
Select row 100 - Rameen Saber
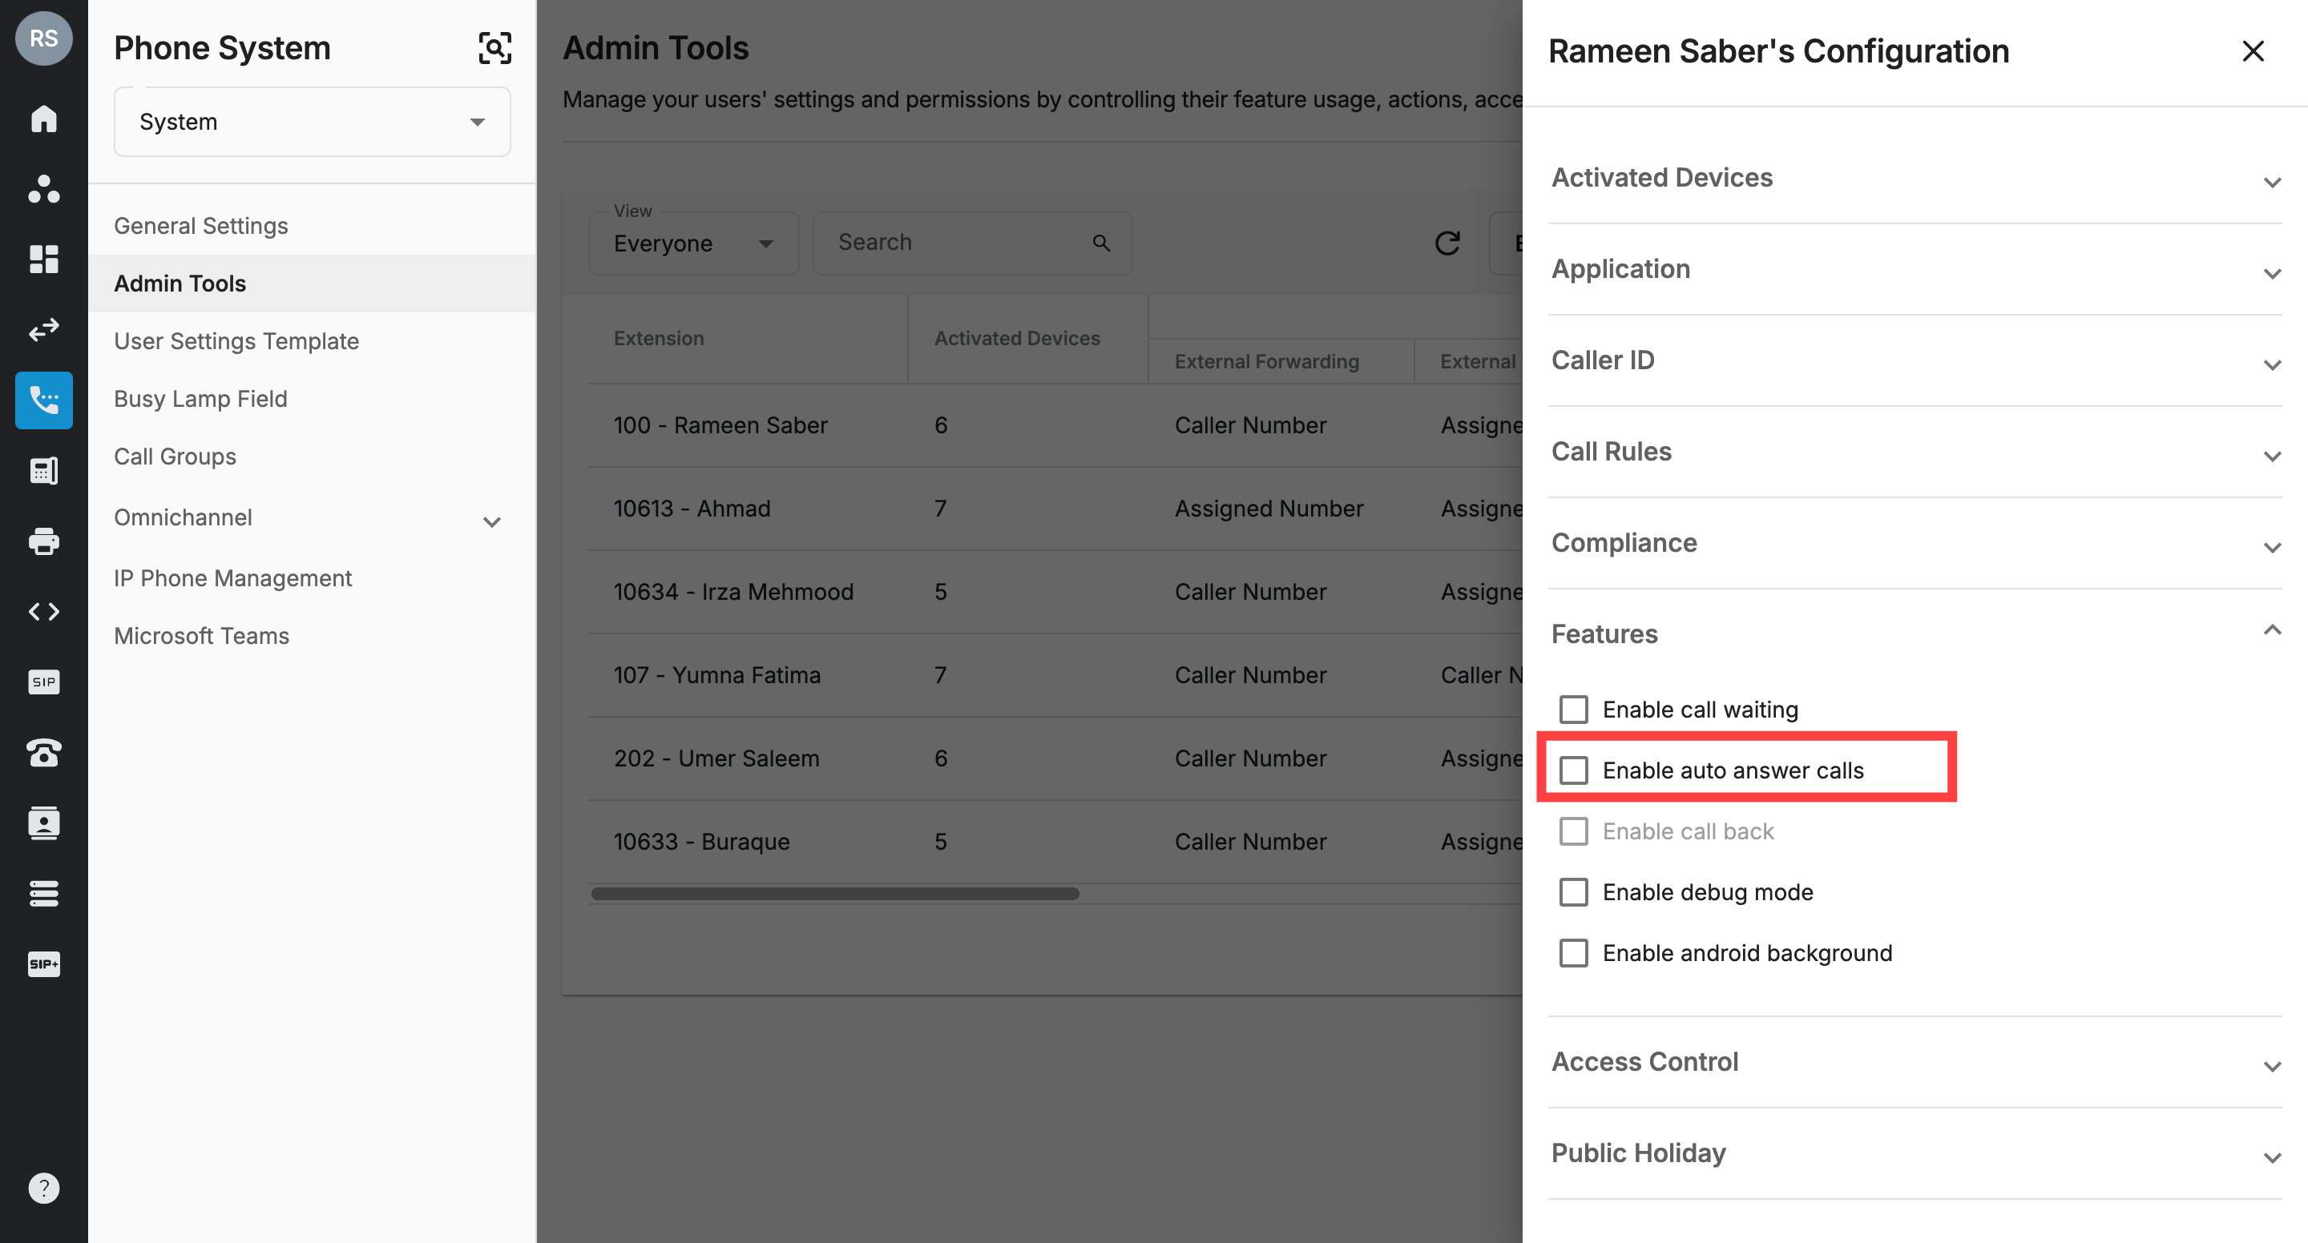1055,425
